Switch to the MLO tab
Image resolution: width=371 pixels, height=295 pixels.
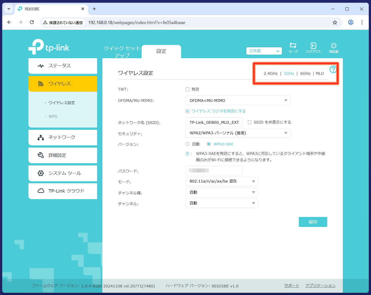pos(320,74)
